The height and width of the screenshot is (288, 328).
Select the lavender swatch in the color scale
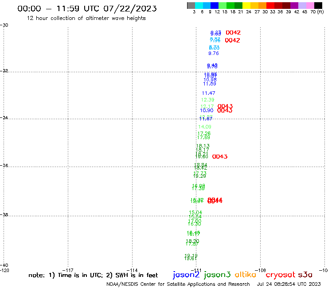pyautogui.click(x=302, y=5)
